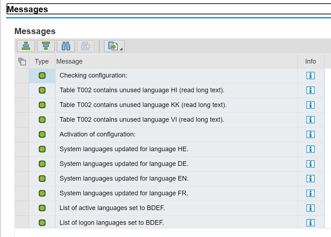Open the Find dialog from the toolbar
The height and width of the screenshot is (237, 331).
(x=66, y=46)
